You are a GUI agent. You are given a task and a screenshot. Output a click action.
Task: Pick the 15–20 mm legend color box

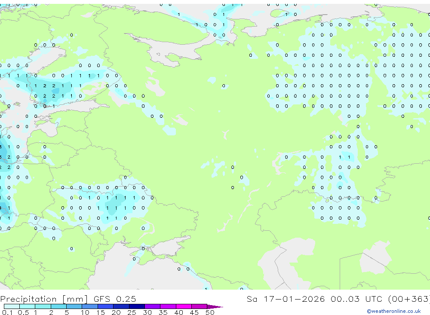click(x=105, y=306)
